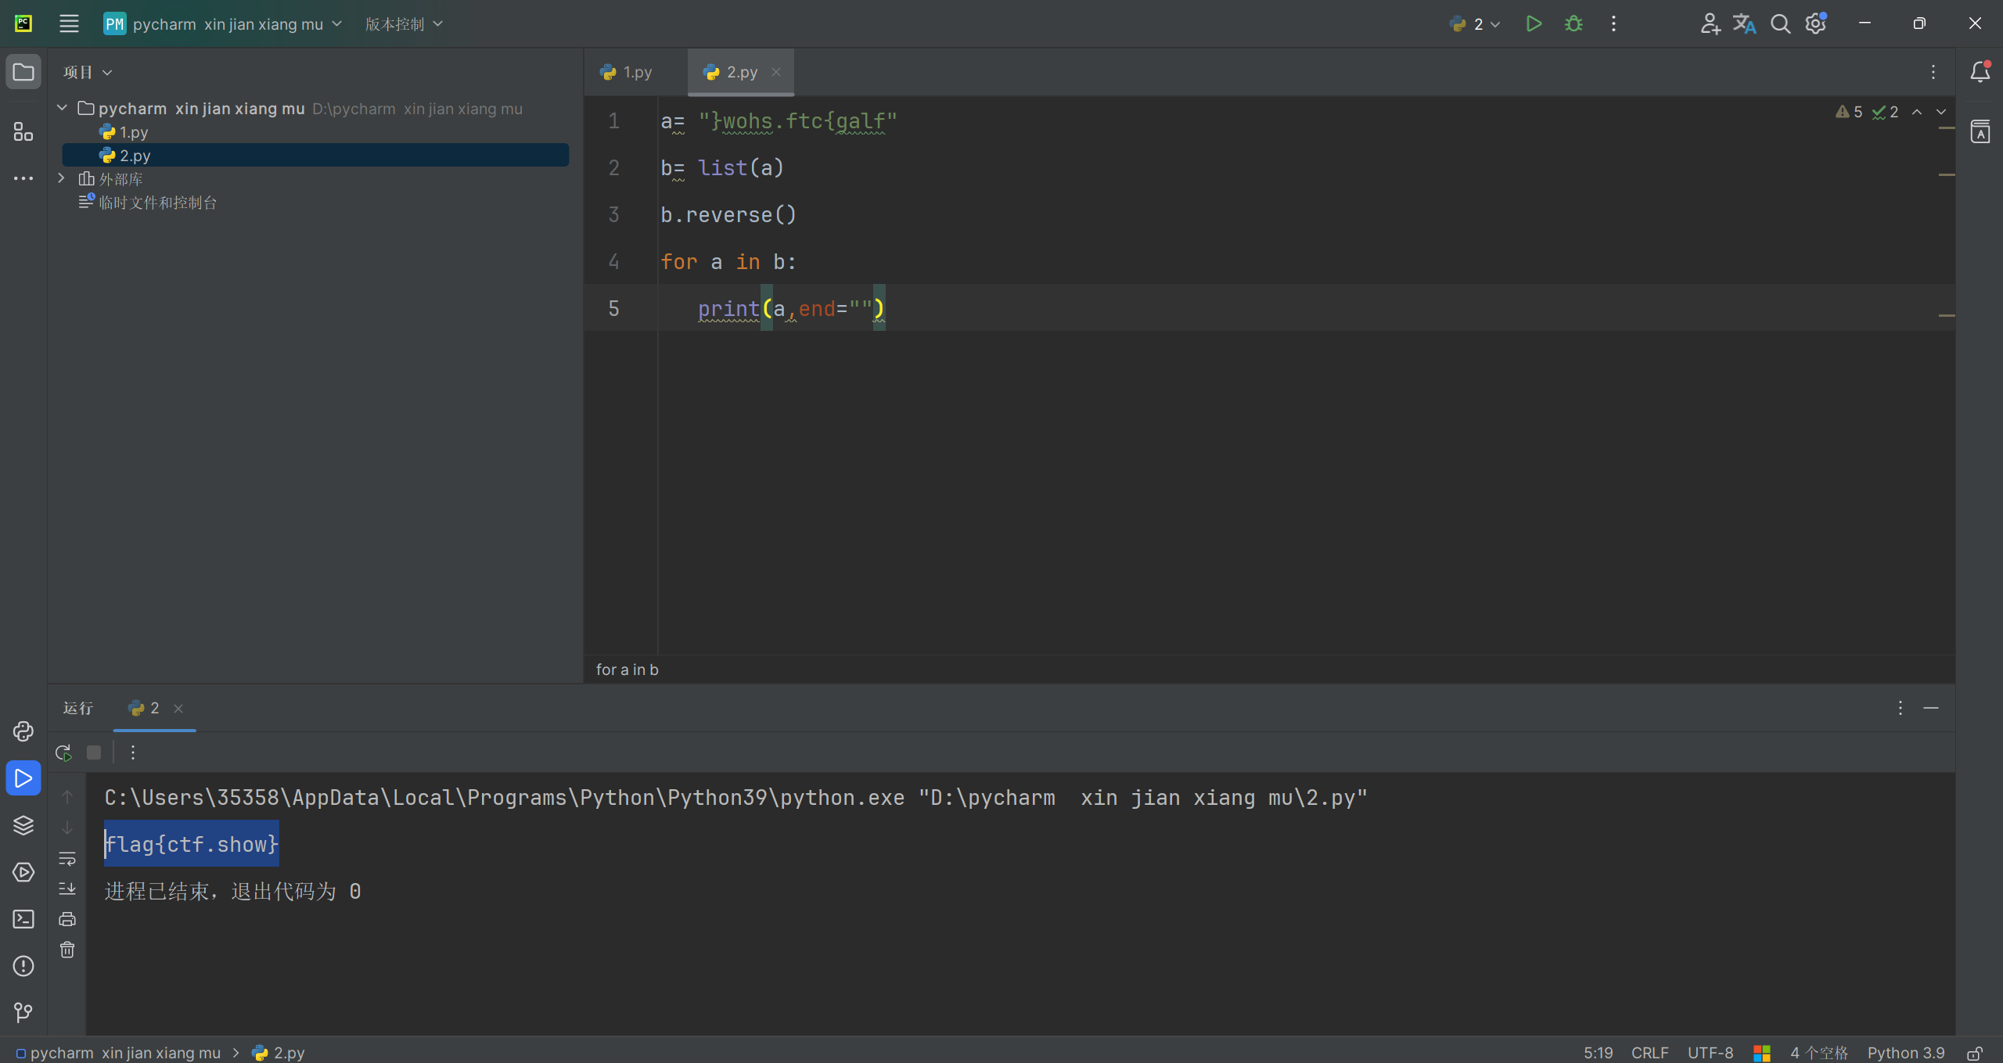Clear all console output
Screen dimensions: 2003x1063
[x=67, y=950]
